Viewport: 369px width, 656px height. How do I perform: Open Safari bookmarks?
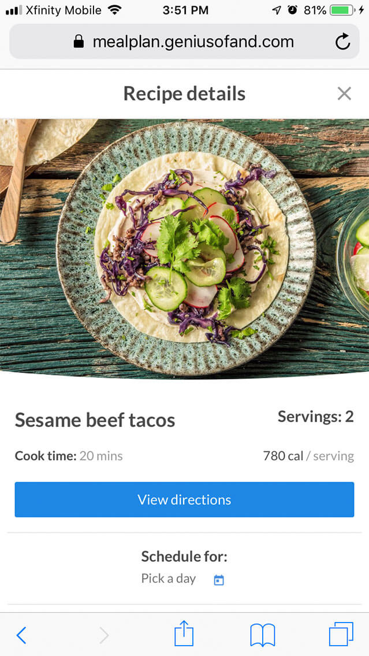click(x=263, y=635)
